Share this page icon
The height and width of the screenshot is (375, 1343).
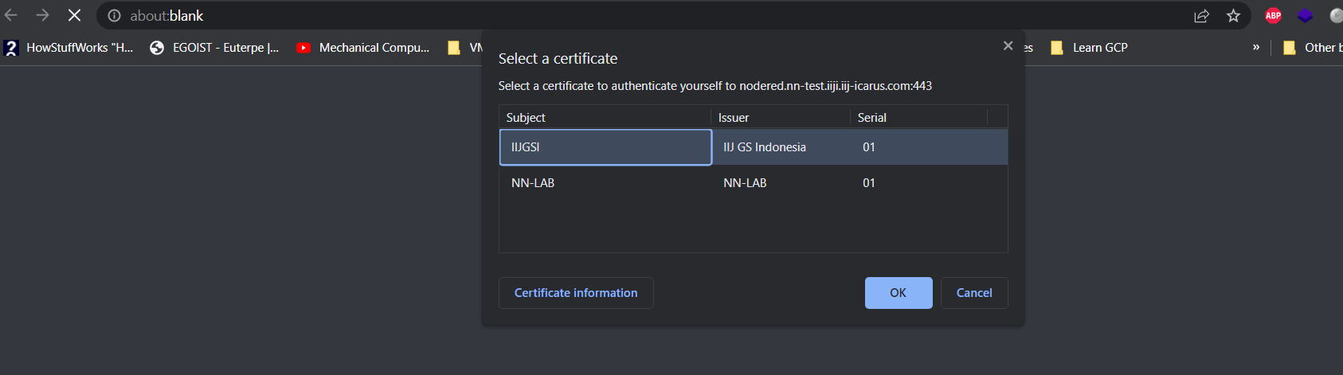(x=1201, y=16)
